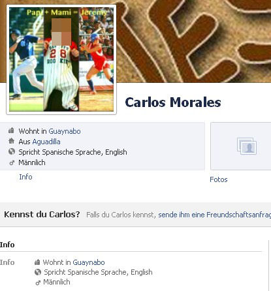Screen dimensions: 271x291
Task: Open Guaynabo link in lower Info section
Action: 89,262
